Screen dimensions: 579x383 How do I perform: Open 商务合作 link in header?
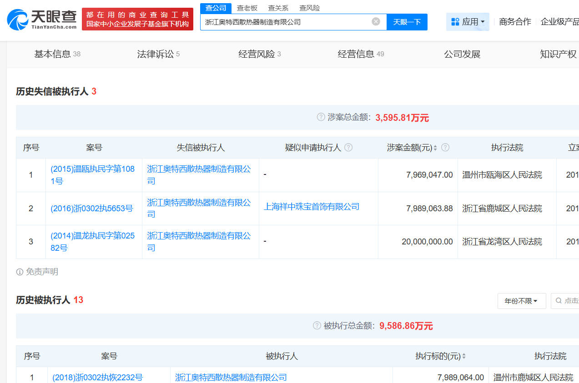click(x=515, y=22)
